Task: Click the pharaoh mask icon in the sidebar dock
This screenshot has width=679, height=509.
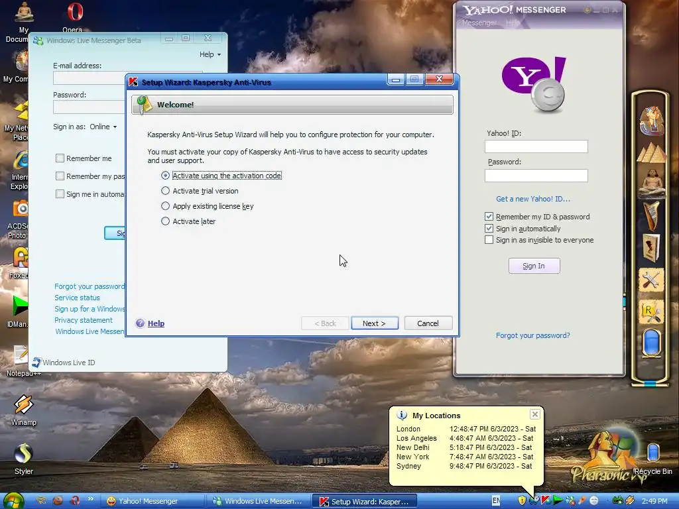Action: (x=651, y=121)
